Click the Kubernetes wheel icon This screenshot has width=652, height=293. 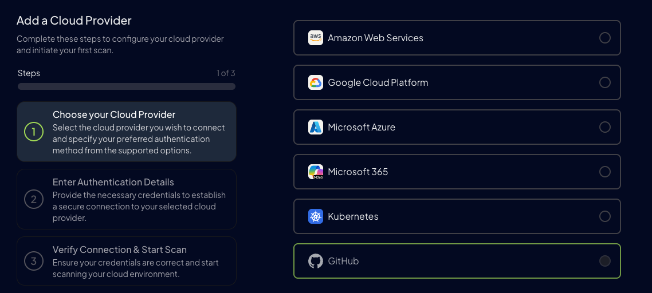click(316, 216)
